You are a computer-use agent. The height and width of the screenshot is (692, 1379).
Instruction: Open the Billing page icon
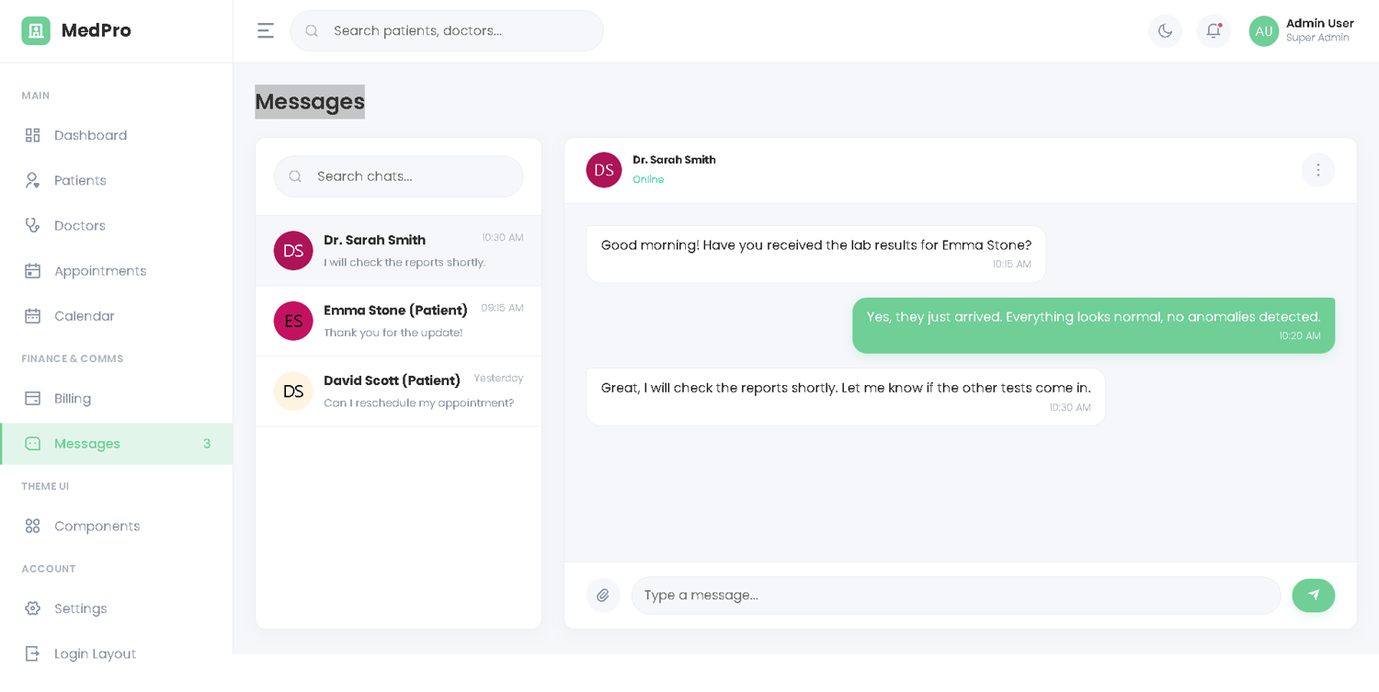point(33,399)
